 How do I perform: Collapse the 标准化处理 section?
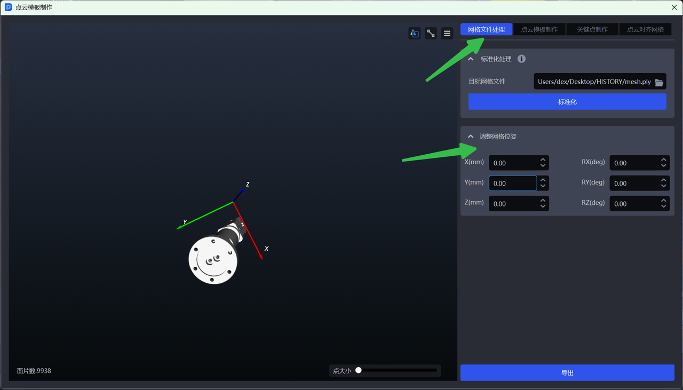pos(471,59)
